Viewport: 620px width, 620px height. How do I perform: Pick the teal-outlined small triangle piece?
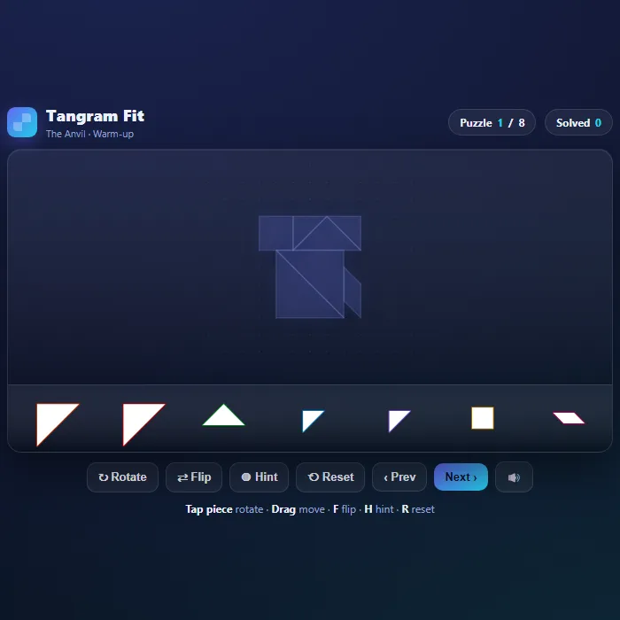click(x=310, y=418)
